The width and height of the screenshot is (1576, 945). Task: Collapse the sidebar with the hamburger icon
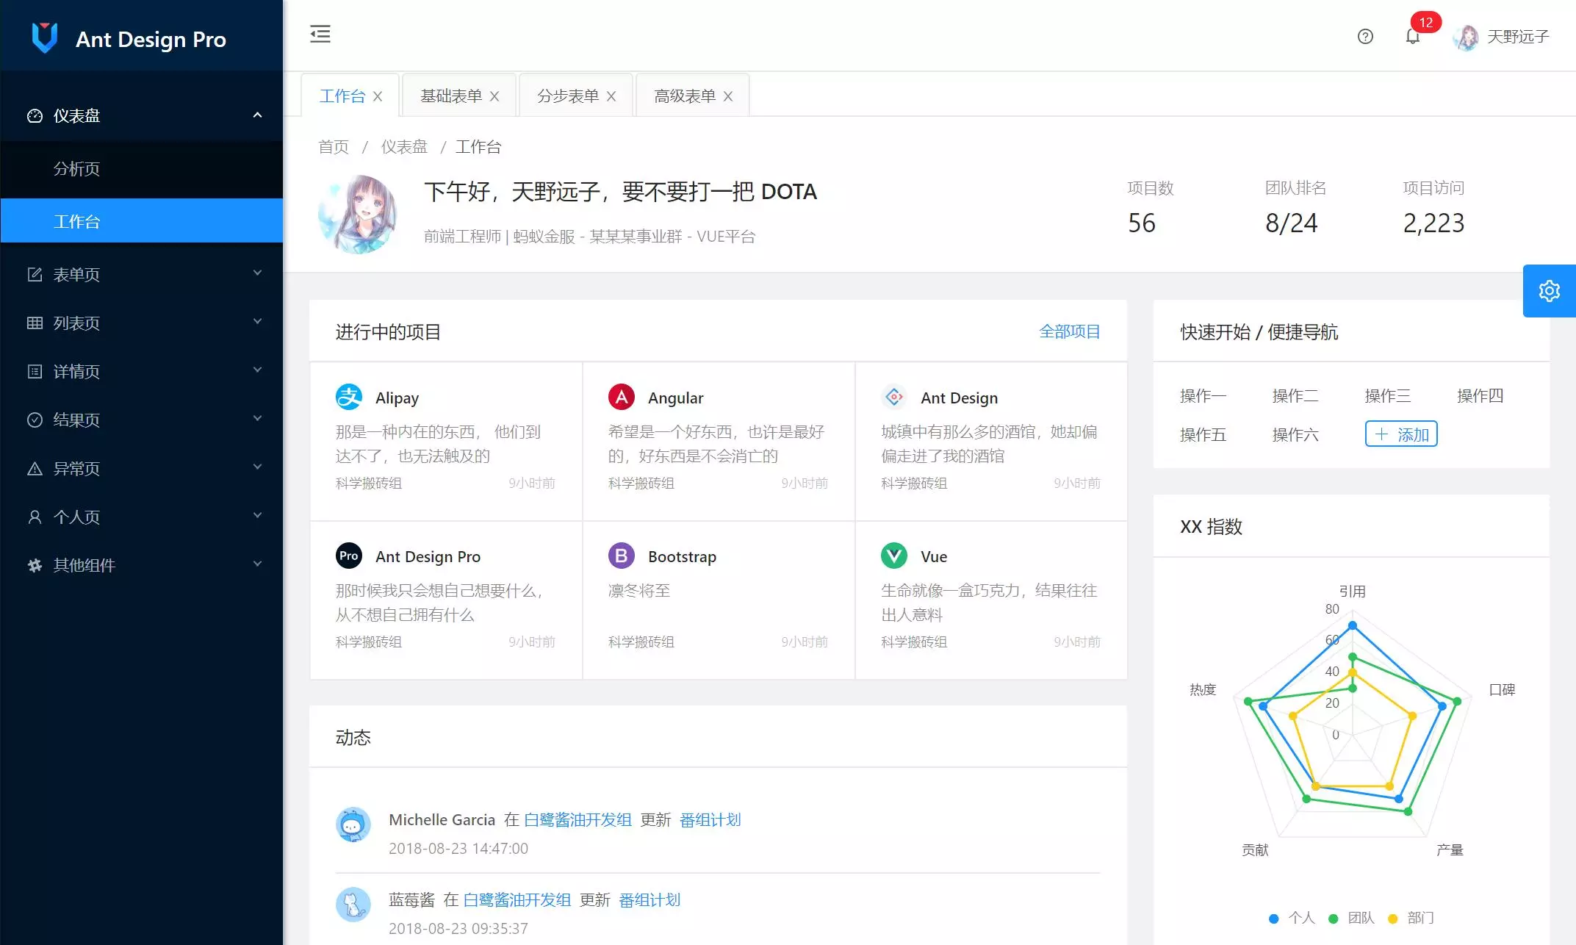[320, 35]
